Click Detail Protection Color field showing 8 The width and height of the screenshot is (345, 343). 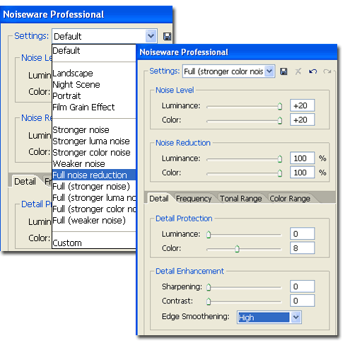click(x=303, y=248)
